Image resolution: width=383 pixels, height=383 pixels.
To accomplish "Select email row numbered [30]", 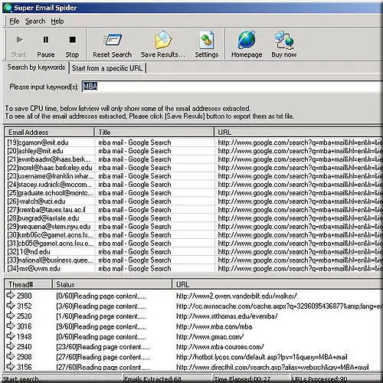I will (193, 235).
